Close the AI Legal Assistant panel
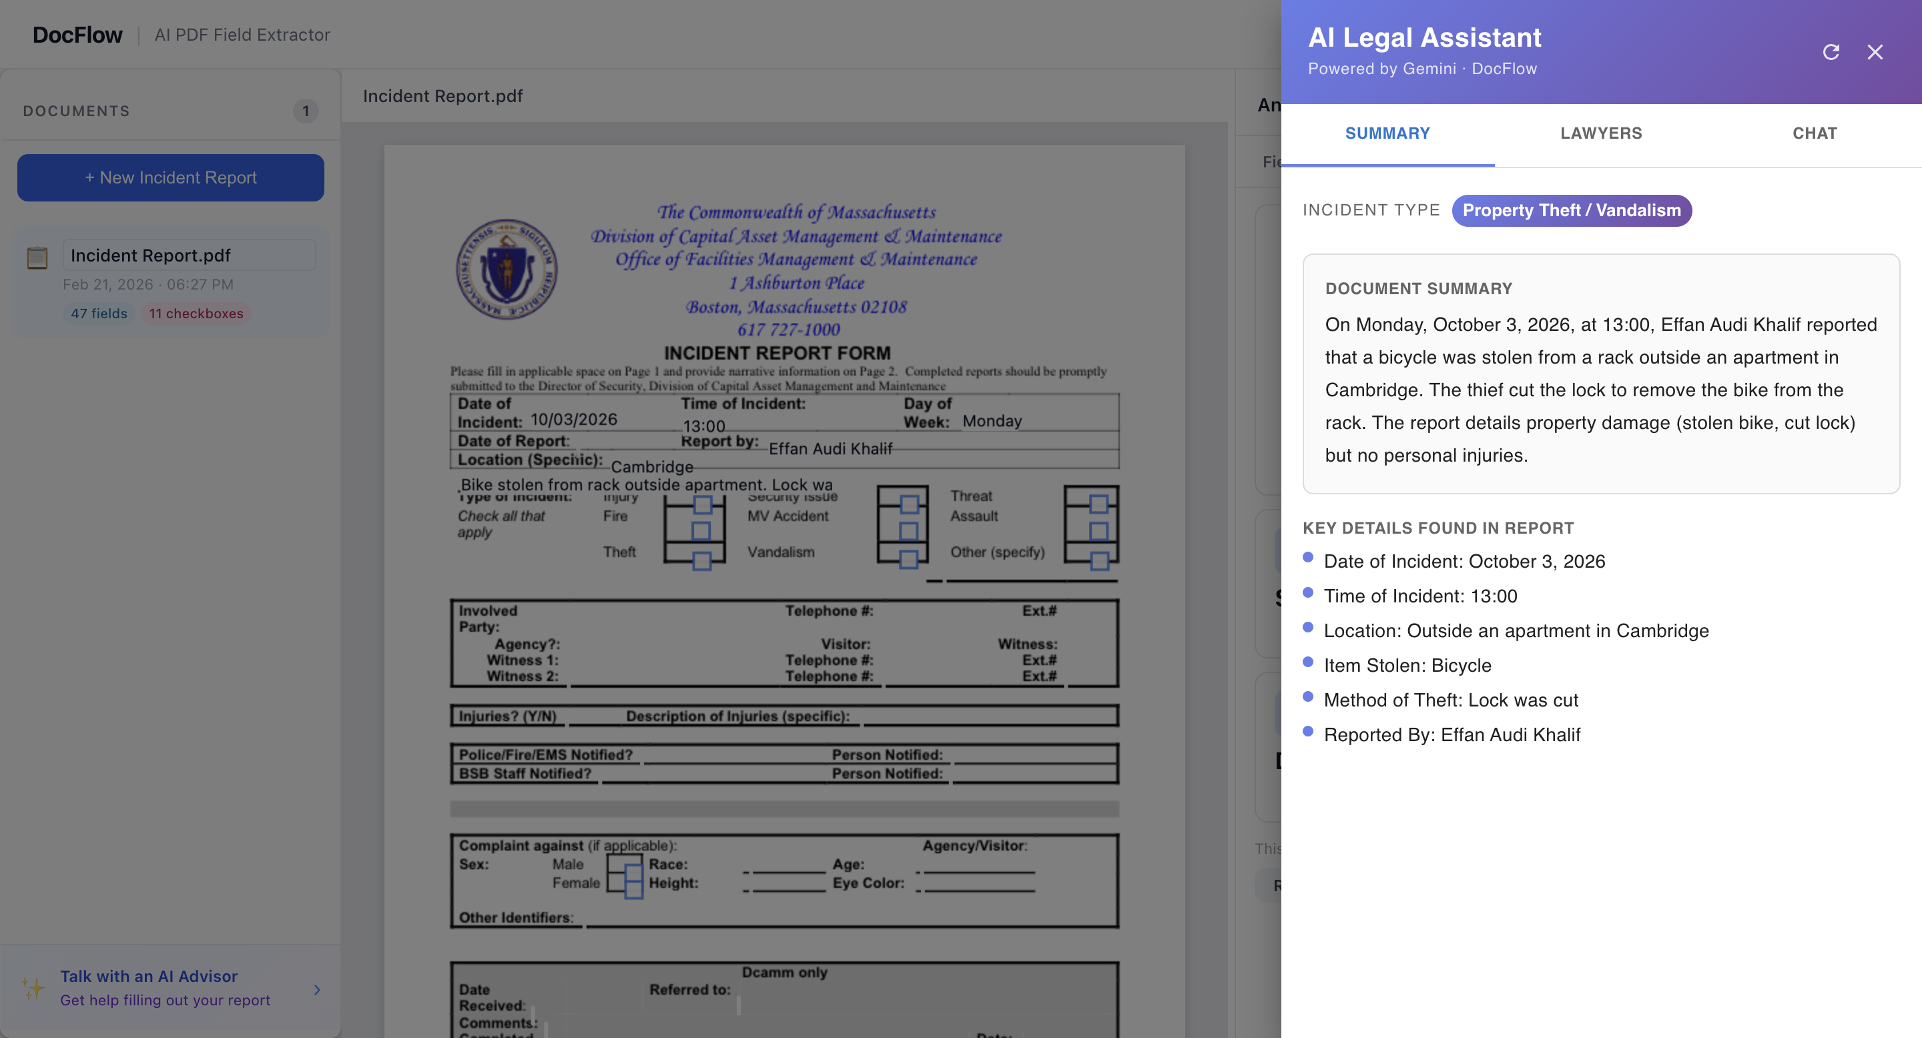This screenshot has width=1922, height=1038. click(x=1874, y=52)
